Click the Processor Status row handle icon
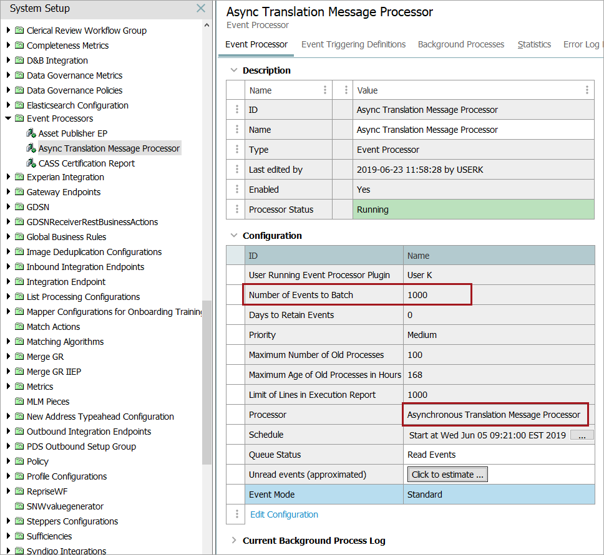Viewport: 604px width, 555px height. coord(236,210)
